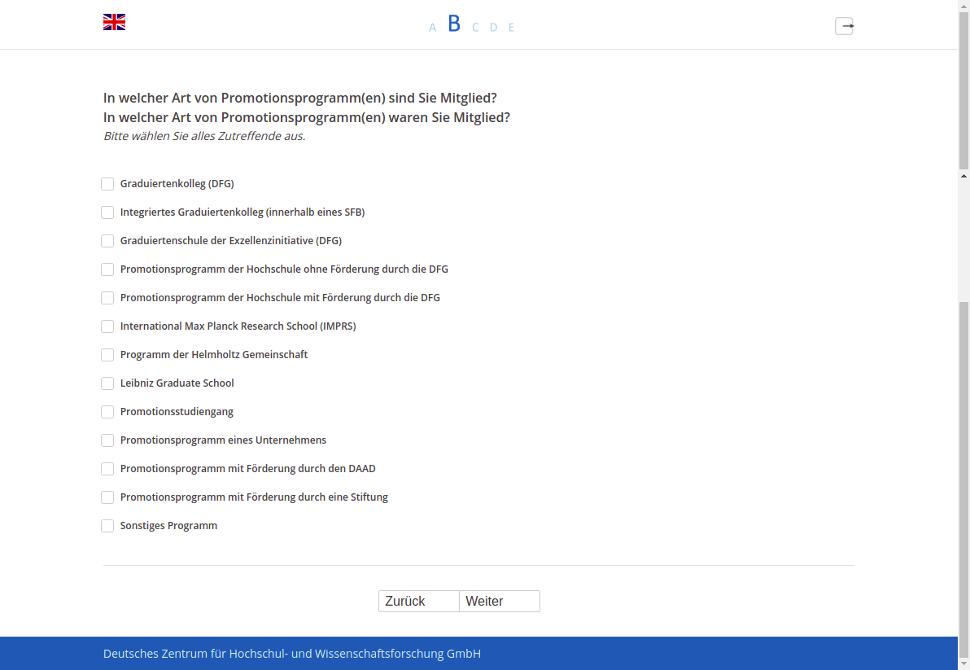This screenshot has width=970, height=670.
Task: Jump to survey section C
Action: click(x=475, y=27)
